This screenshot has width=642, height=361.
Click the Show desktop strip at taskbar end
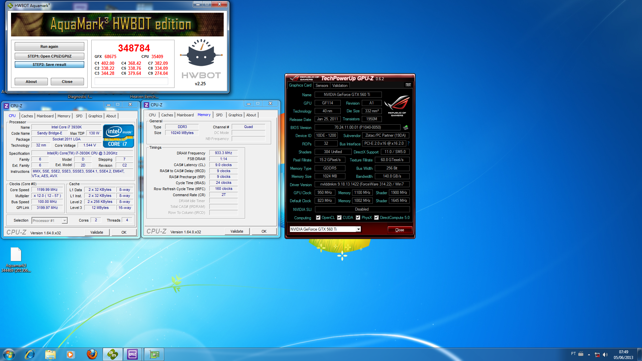pos(639,354)
